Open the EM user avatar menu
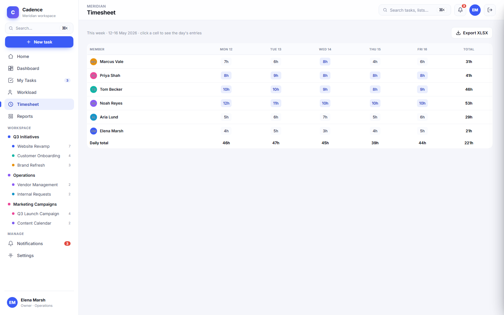Screen dimensions: 504x315 pos(475,10)
